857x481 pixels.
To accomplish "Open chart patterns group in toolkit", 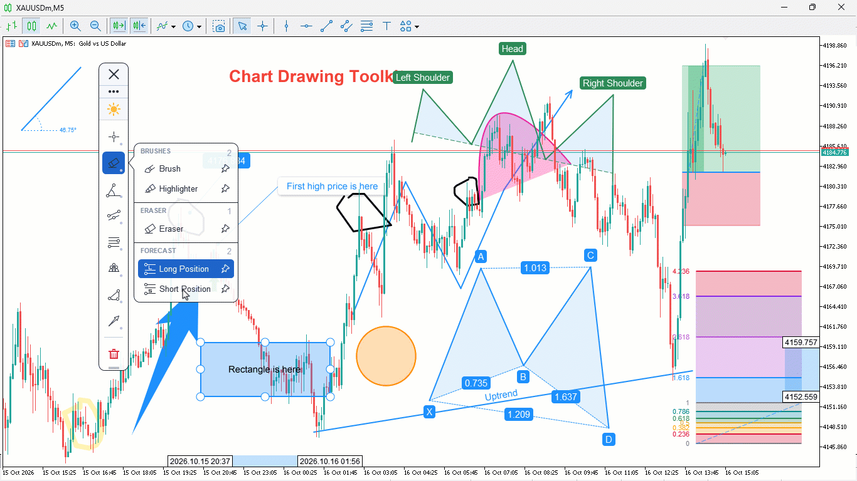I will click(x=114, y=268).
